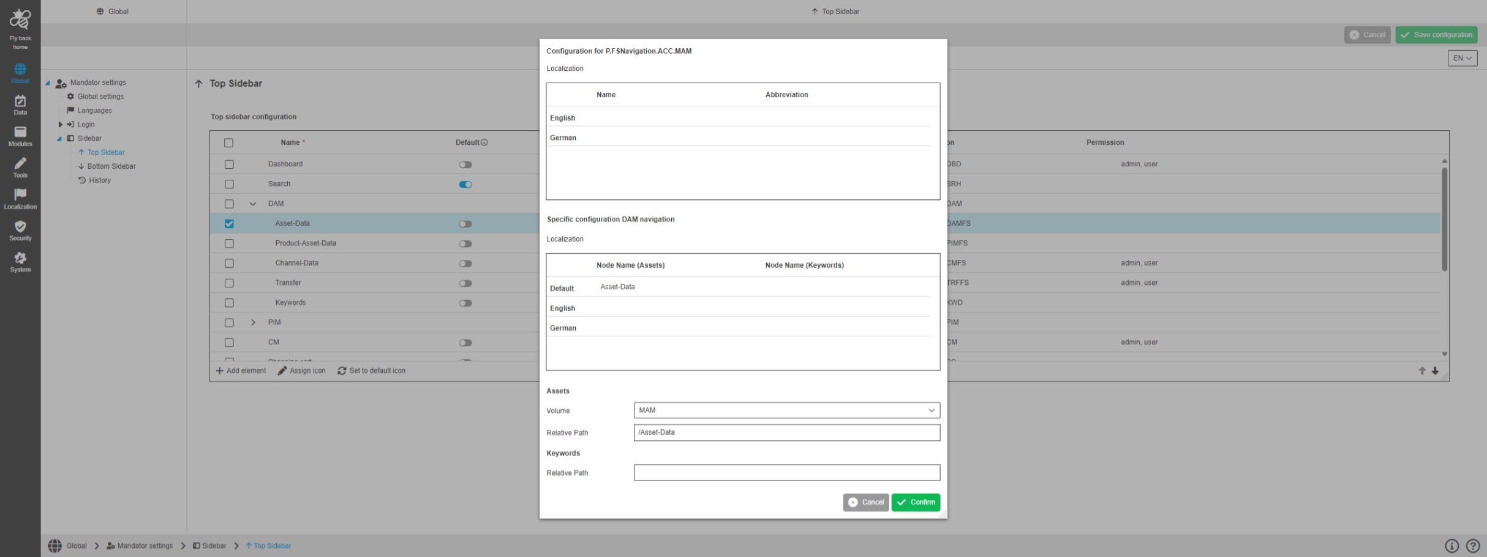Click the Keywords Relative Path field
The image size is (1487, 557).
point(786,473)
